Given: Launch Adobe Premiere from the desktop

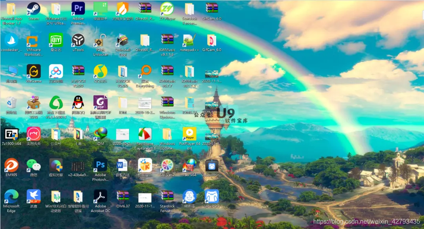Looking at the screenshot, I should tap(78, 9).
